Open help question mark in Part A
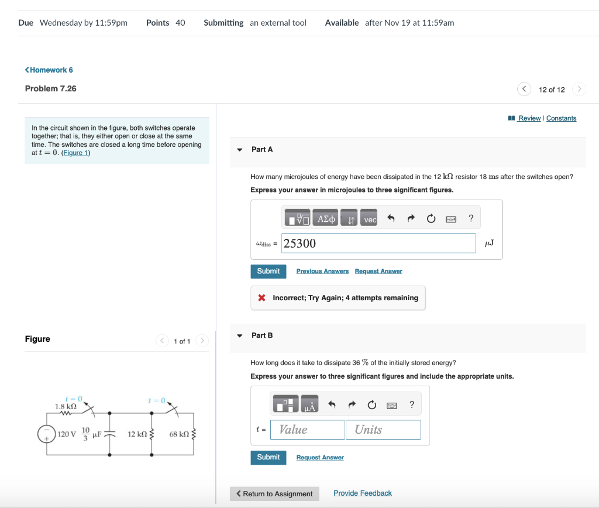 tap(471, 218)
